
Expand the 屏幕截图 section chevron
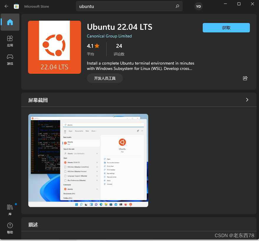point(247,100)
